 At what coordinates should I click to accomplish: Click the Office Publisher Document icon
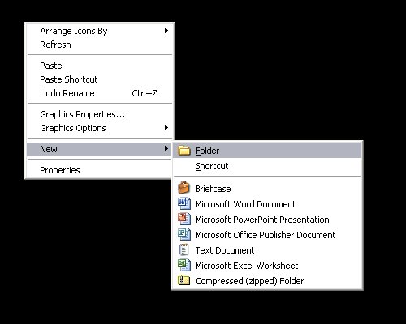pos(184,234)
